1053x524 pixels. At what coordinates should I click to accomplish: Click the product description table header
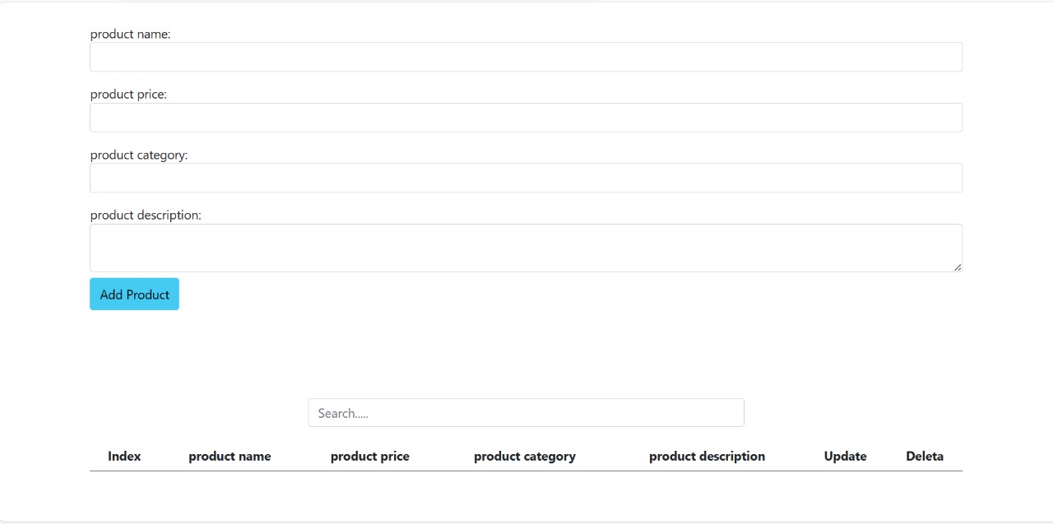(x=707, y=457)
